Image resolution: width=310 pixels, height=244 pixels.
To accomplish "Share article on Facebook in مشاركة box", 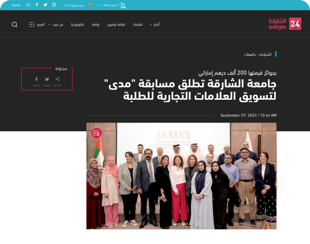I will (36, 79).
